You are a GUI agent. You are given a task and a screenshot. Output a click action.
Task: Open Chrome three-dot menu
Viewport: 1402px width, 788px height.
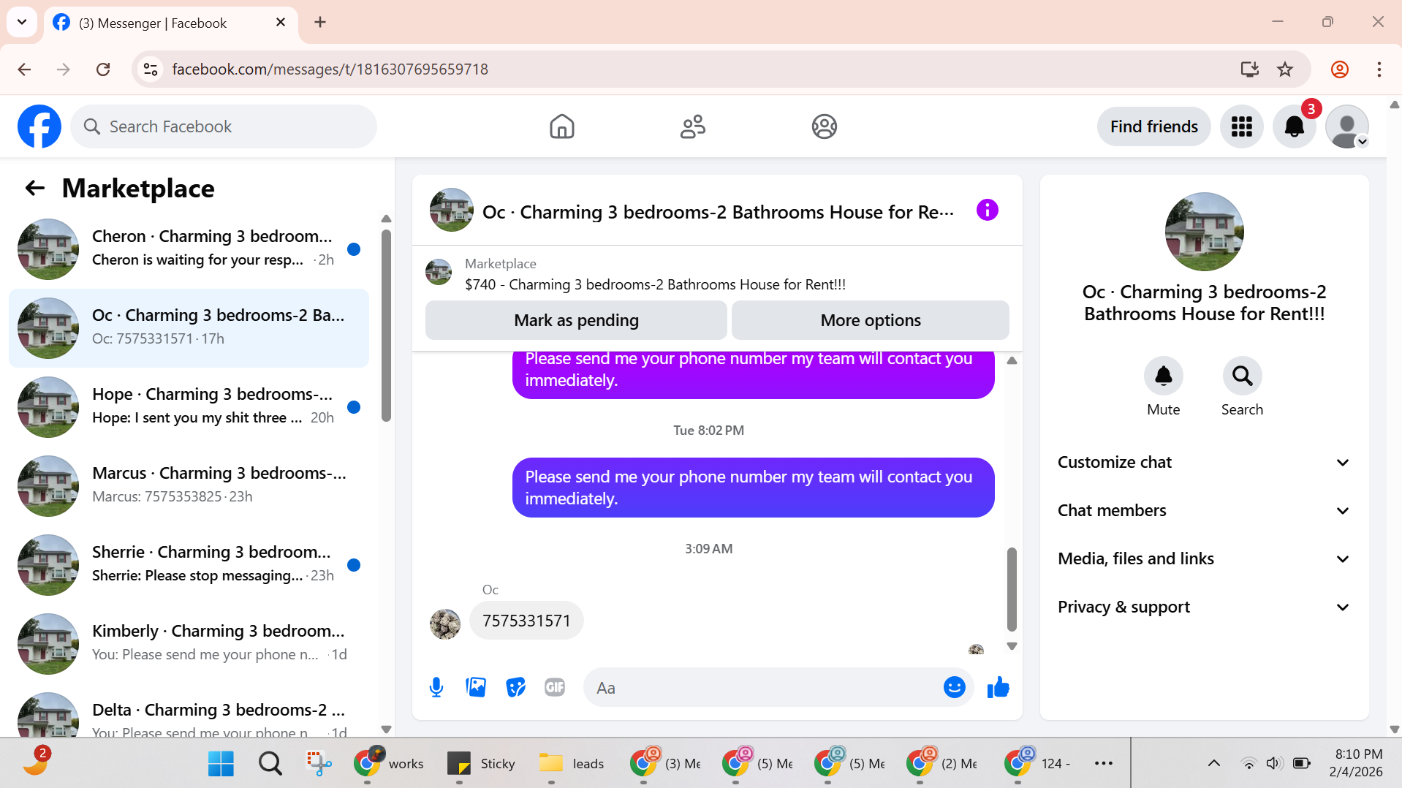tap(1379, 69)
